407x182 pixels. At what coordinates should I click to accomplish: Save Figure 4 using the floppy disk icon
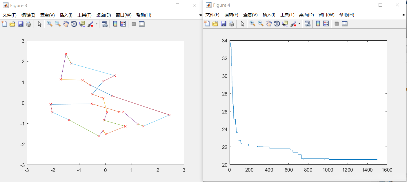(x=224, y=24)
